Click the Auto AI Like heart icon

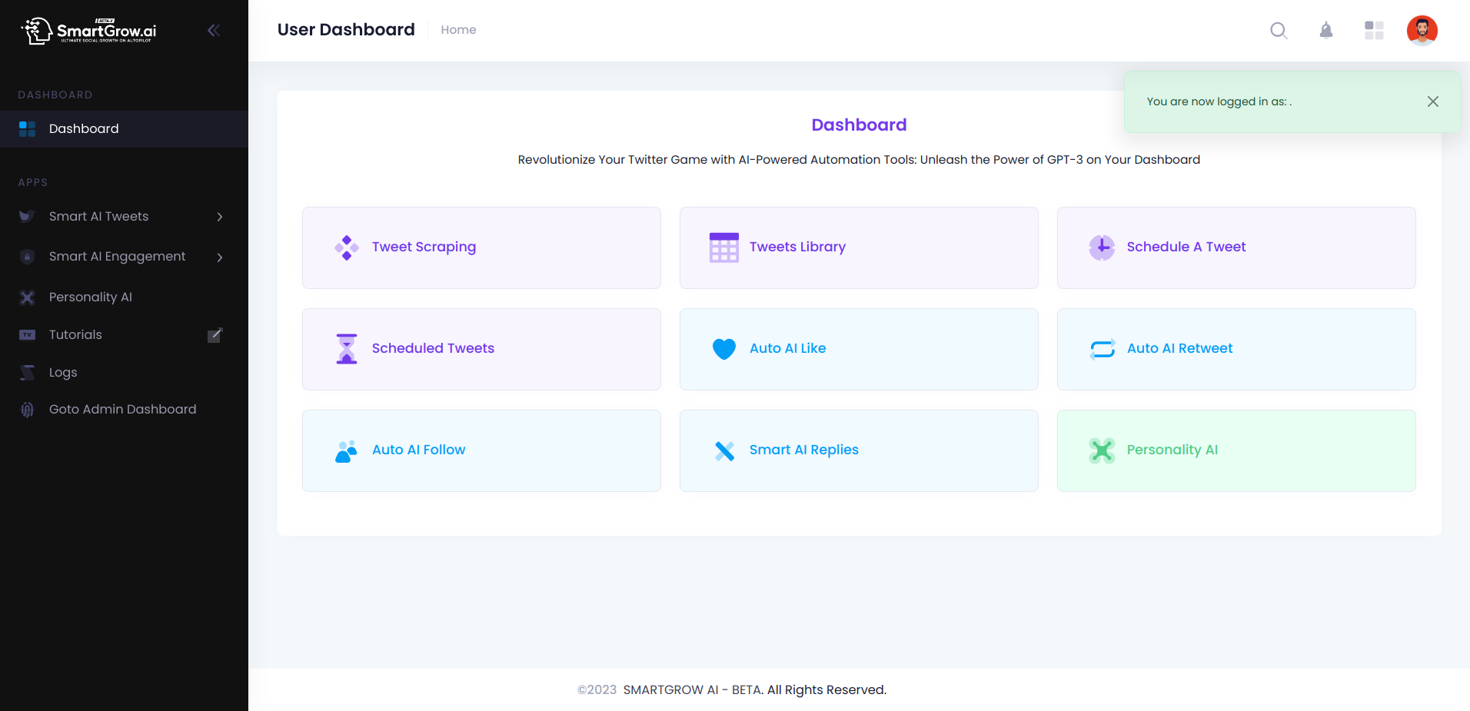click(723, 348)
